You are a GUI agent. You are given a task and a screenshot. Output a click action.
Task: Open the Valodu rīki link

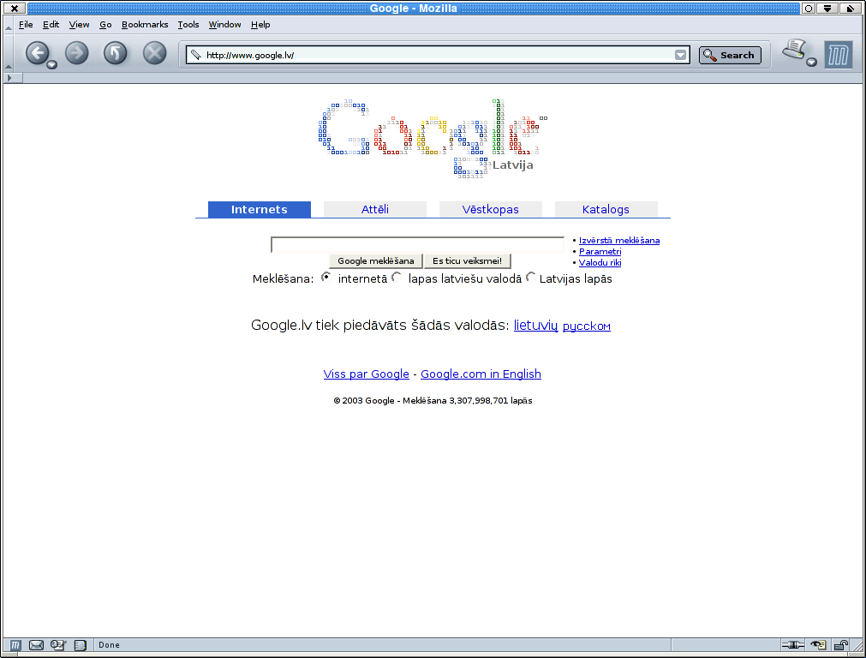pos(600,262)
